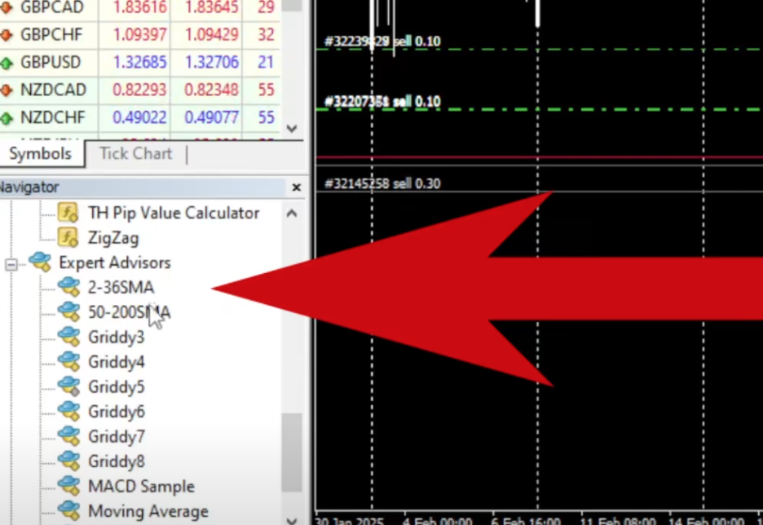Switch to the Tick Chart tab

(136, 154)
